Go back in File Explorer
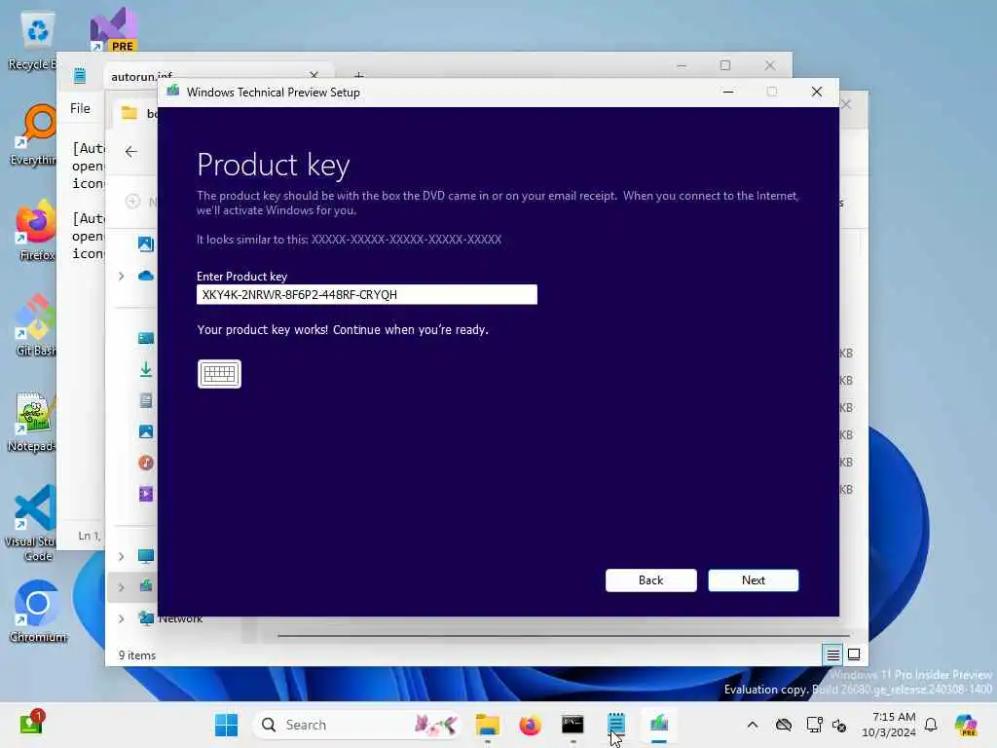 tap(131, 151)
